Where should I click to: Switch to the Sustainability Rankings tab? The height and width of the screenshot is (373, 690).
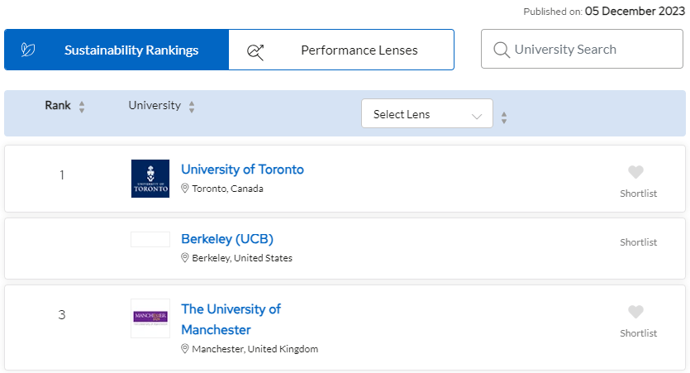point(117,50)
